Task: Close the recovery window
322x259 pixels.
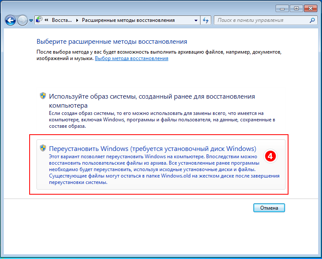Action: tap(310, 9)
